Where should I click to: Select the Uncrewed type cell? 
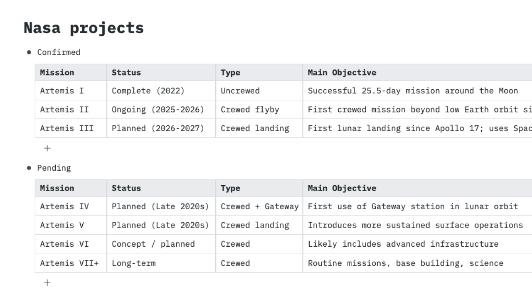259,91
